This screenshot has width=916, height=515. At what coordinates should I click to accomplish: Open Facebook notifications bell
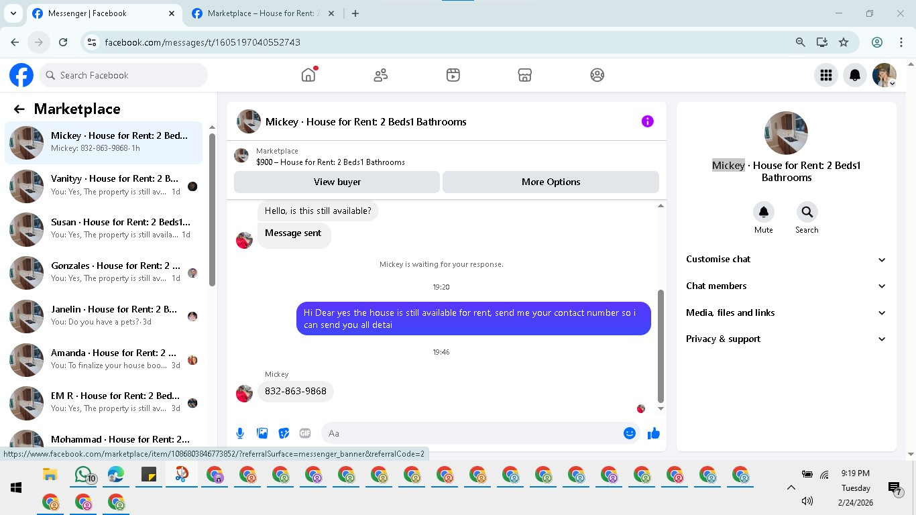pyautogui.click(x=855, y=75)
